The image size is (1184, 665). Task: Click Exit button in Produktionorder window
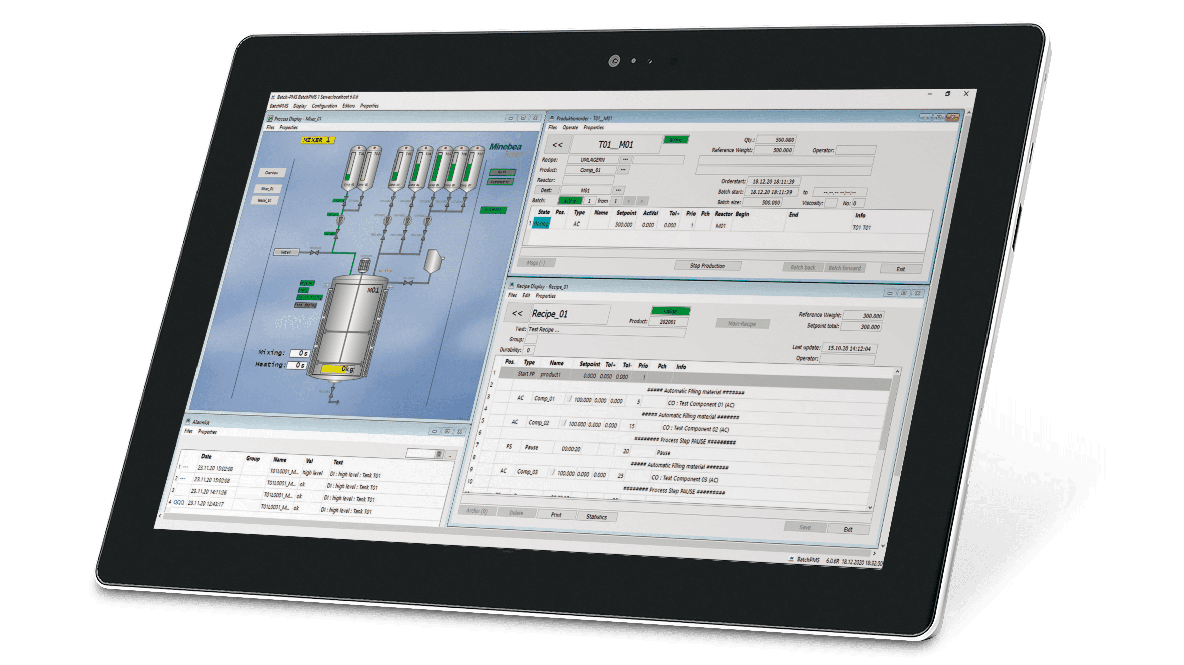pos(901,269)
